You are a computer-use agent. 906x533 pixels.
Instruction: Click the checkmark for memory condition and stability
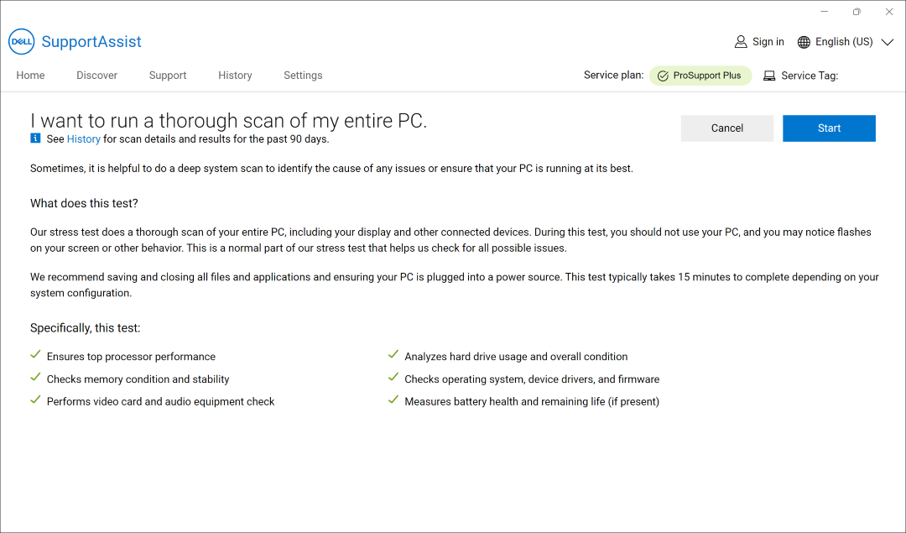35,377
